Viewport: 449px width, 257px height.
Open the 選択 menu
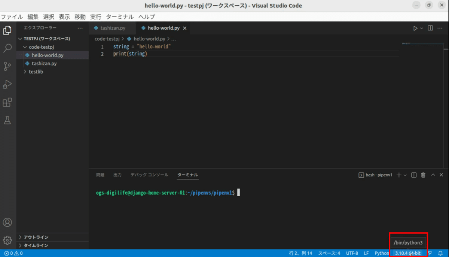49,17
